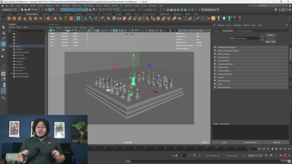The image size is (292, 164).
Task: Toggle the snap to grid icon
Action: pos(100,10)
